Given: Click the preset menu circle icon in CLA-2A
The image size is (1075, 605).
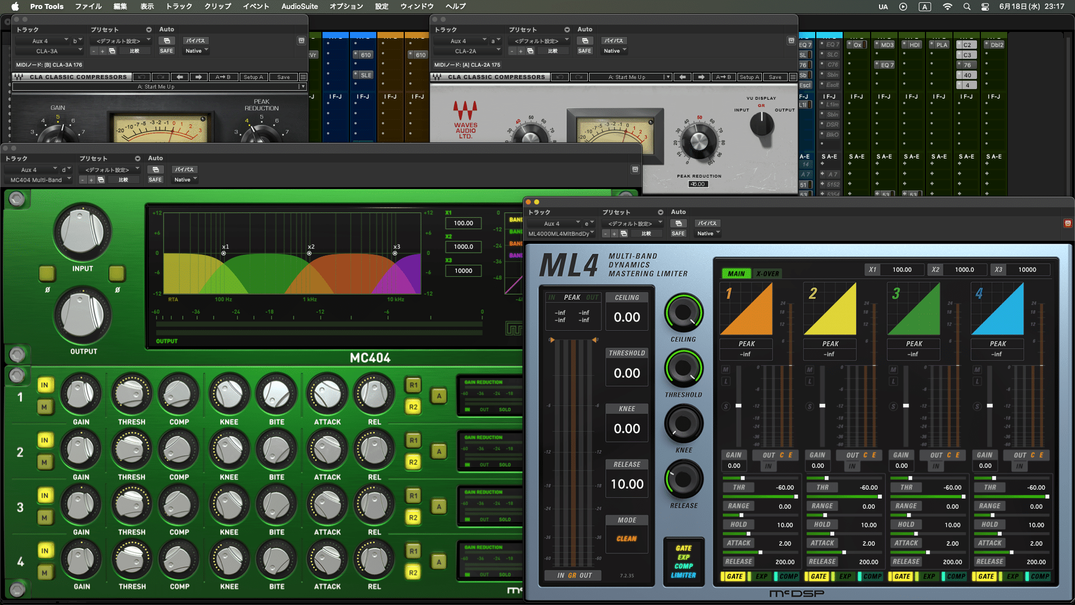Looking at the screenshot, I should [567, 30].
